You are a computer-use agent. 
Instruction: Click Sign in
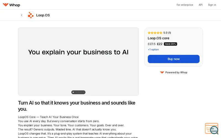click(212, 5)
